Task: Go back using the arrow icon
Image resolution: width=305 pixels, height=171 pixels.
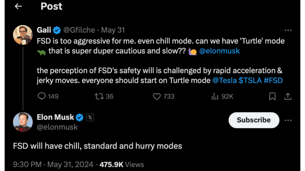Action: [x=18, y=7]
